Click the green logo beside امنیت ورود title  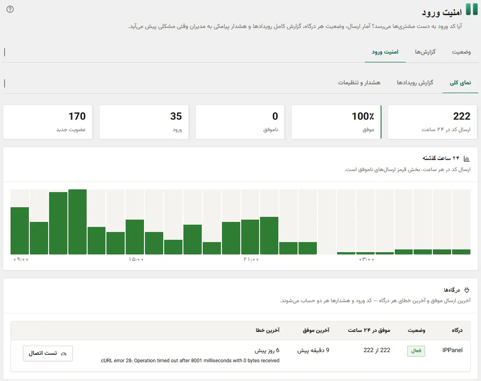point(472,10)
